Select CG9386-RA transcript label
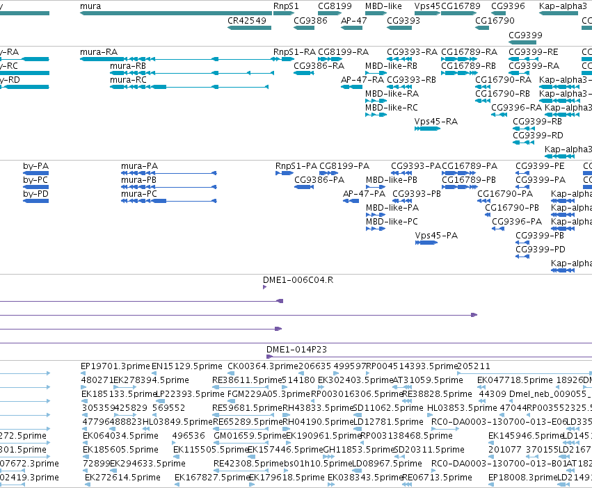This screenshot has height=488, width=592. tap(319, 65)
